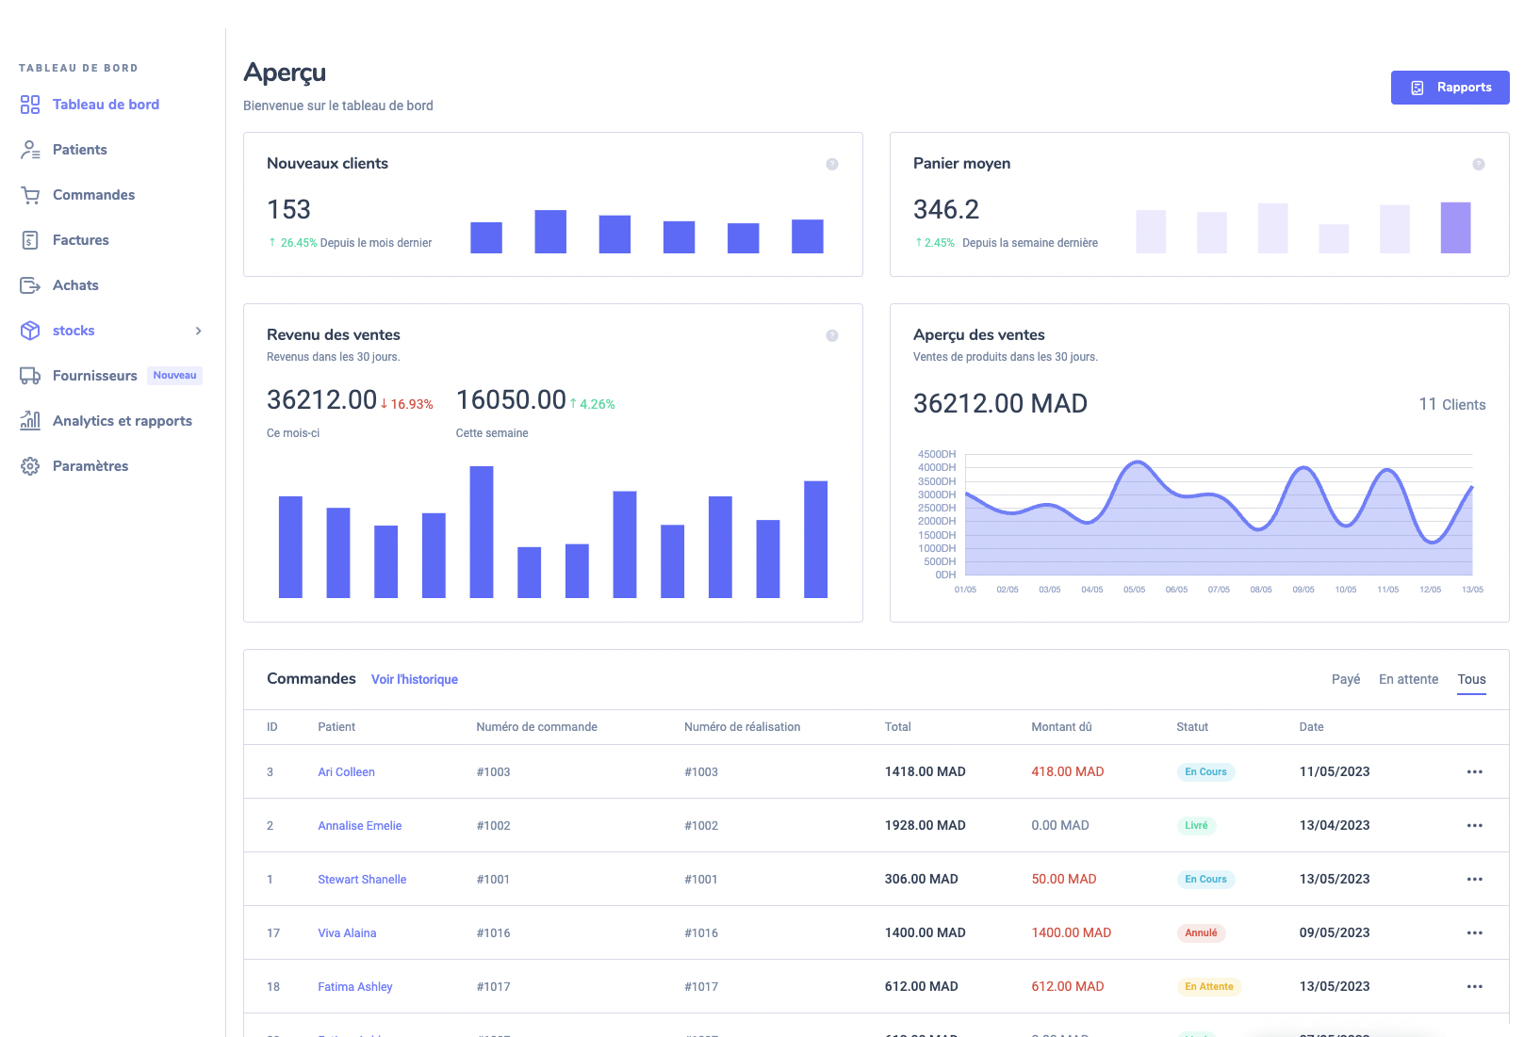Click the 1400.00 MAD amount due

1071,932
